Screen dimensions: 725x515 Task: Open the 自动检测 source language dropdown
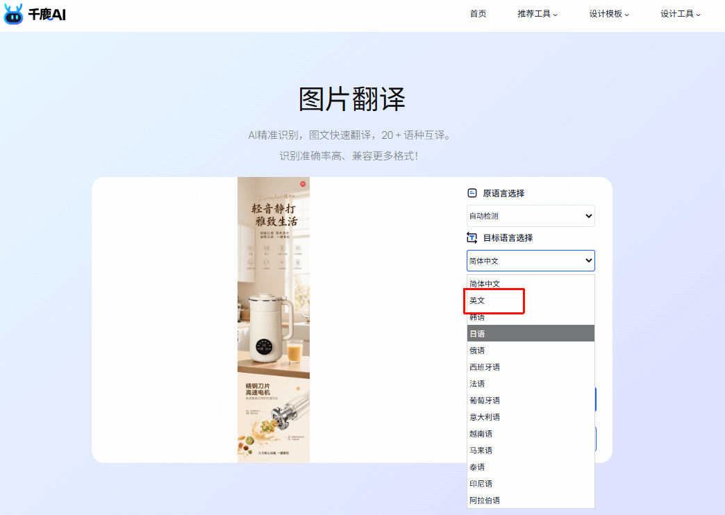click(x=530, y=216)
